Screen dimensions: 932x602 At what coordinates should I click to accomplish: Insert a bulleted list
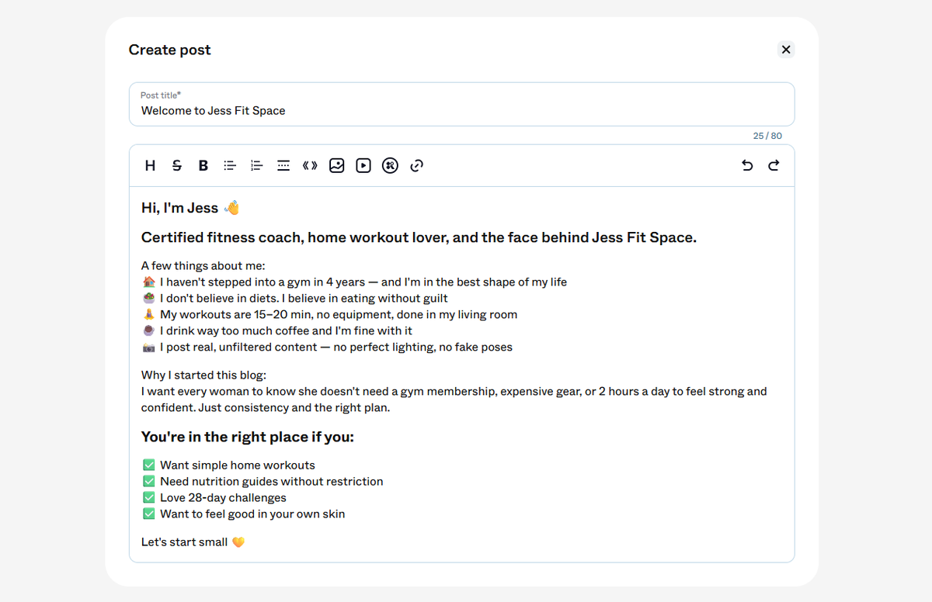click(230, 165)
